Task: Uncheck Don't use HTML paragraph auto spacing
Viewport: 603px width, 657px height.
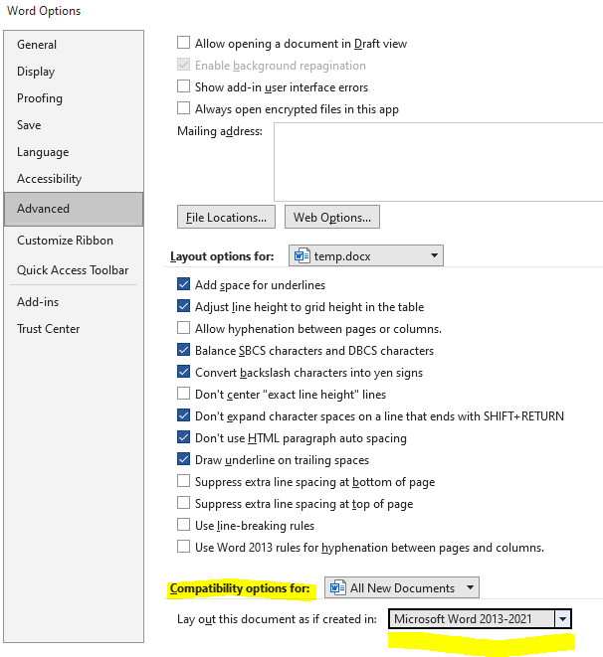Action: pyautogui.click(x=183, y=437)
